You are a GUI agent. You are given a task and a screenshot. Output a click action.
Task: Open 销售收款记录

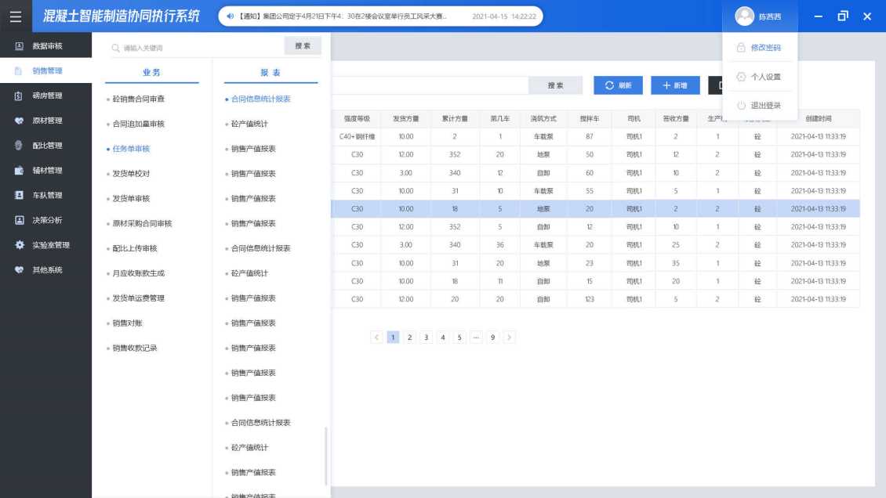(135, 348)
